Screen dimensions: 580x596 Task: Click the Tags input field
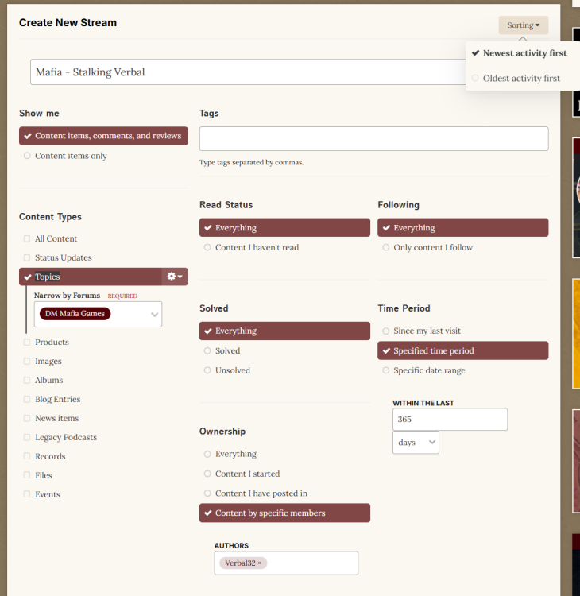coord(373,139)
